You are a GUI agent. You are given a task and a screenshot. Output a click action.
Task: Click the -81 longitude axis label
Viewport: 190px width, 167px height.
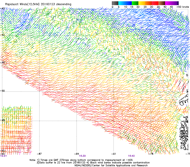[113, 154]
